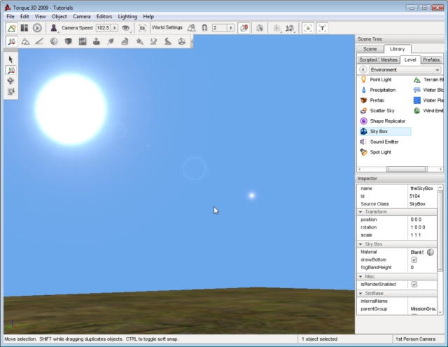448x347 pixels.
Task: Select the Meshes library tab
Action: pos(389,60)
